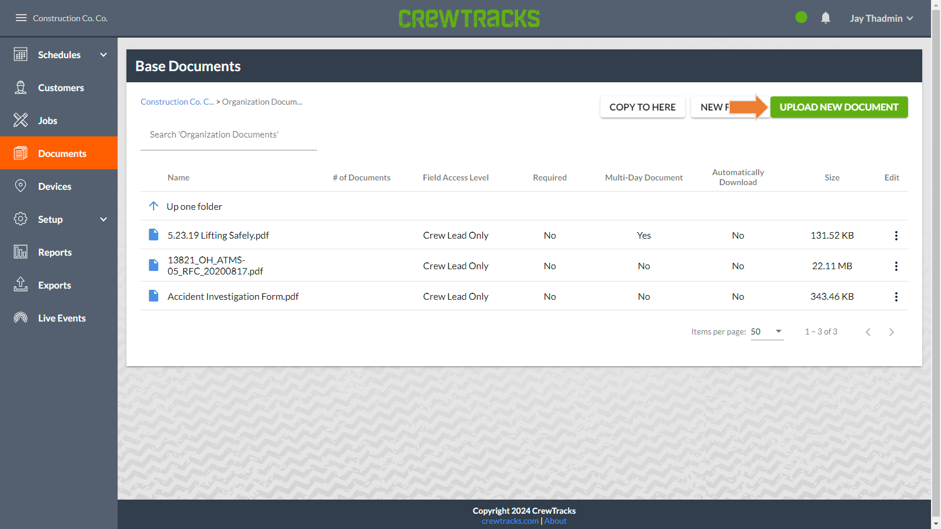Image resolution: width=941 pixels, height=529 pixels.
Task: Open the Items per page dropdown
Action: [x=767, y=332]
